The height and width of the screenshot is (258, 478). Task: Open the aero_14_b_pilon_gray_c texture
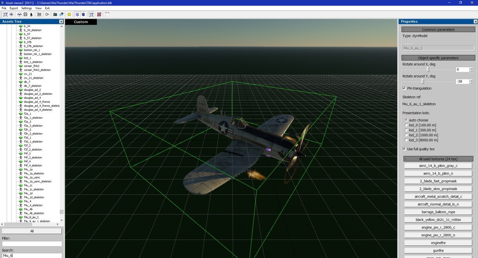coord(438,166)
